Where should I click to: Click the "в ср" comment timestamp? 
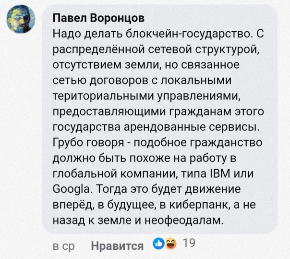pos(63,246)
